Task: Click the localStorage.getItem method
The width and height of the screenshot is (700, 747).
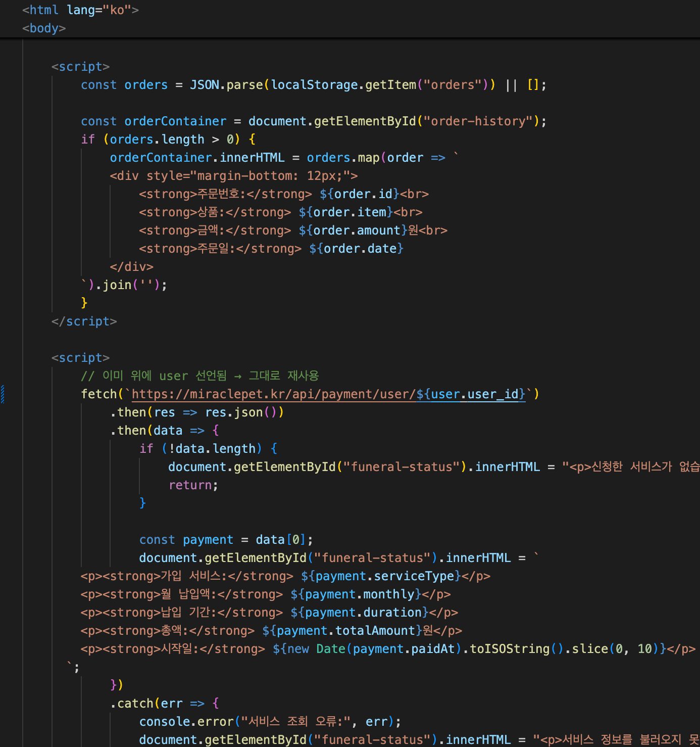Action: (x=343, y=85)
